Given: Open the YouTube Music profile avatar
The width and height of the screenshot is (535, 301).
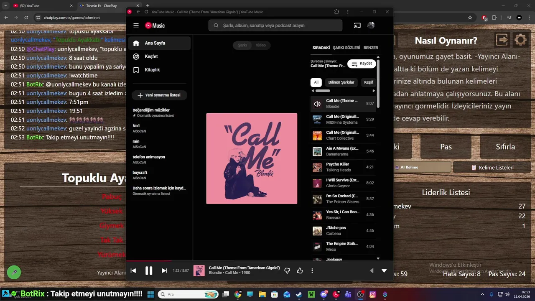Looking at the screenshot, I should (371, 26).
